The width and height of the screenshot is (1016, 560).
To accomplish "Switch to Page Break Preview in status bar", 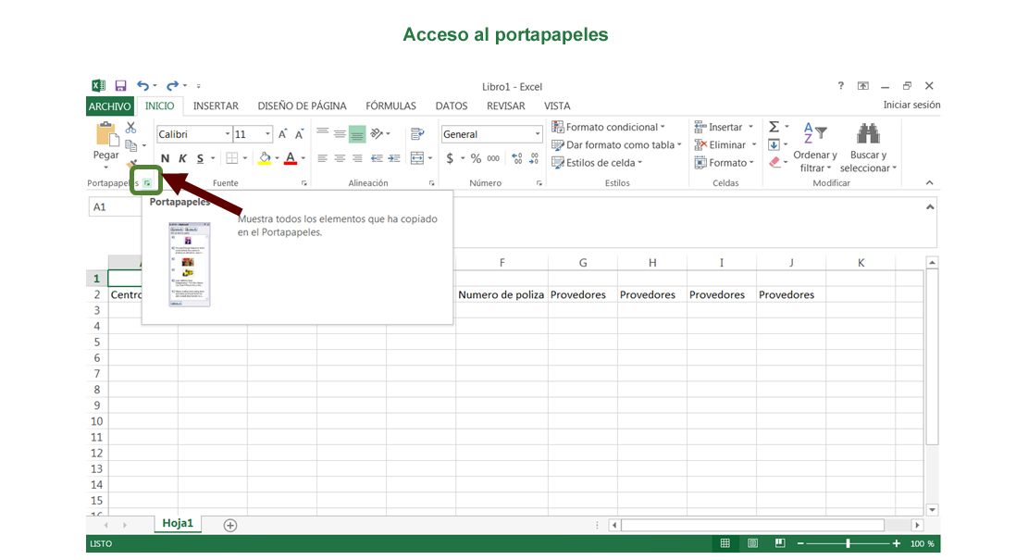I will pyautogui.click(x=780, y=543).
